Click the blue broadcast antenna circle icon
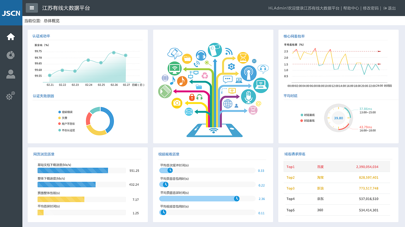This screenshot has width=405, height=227. [x=248, y=73]
